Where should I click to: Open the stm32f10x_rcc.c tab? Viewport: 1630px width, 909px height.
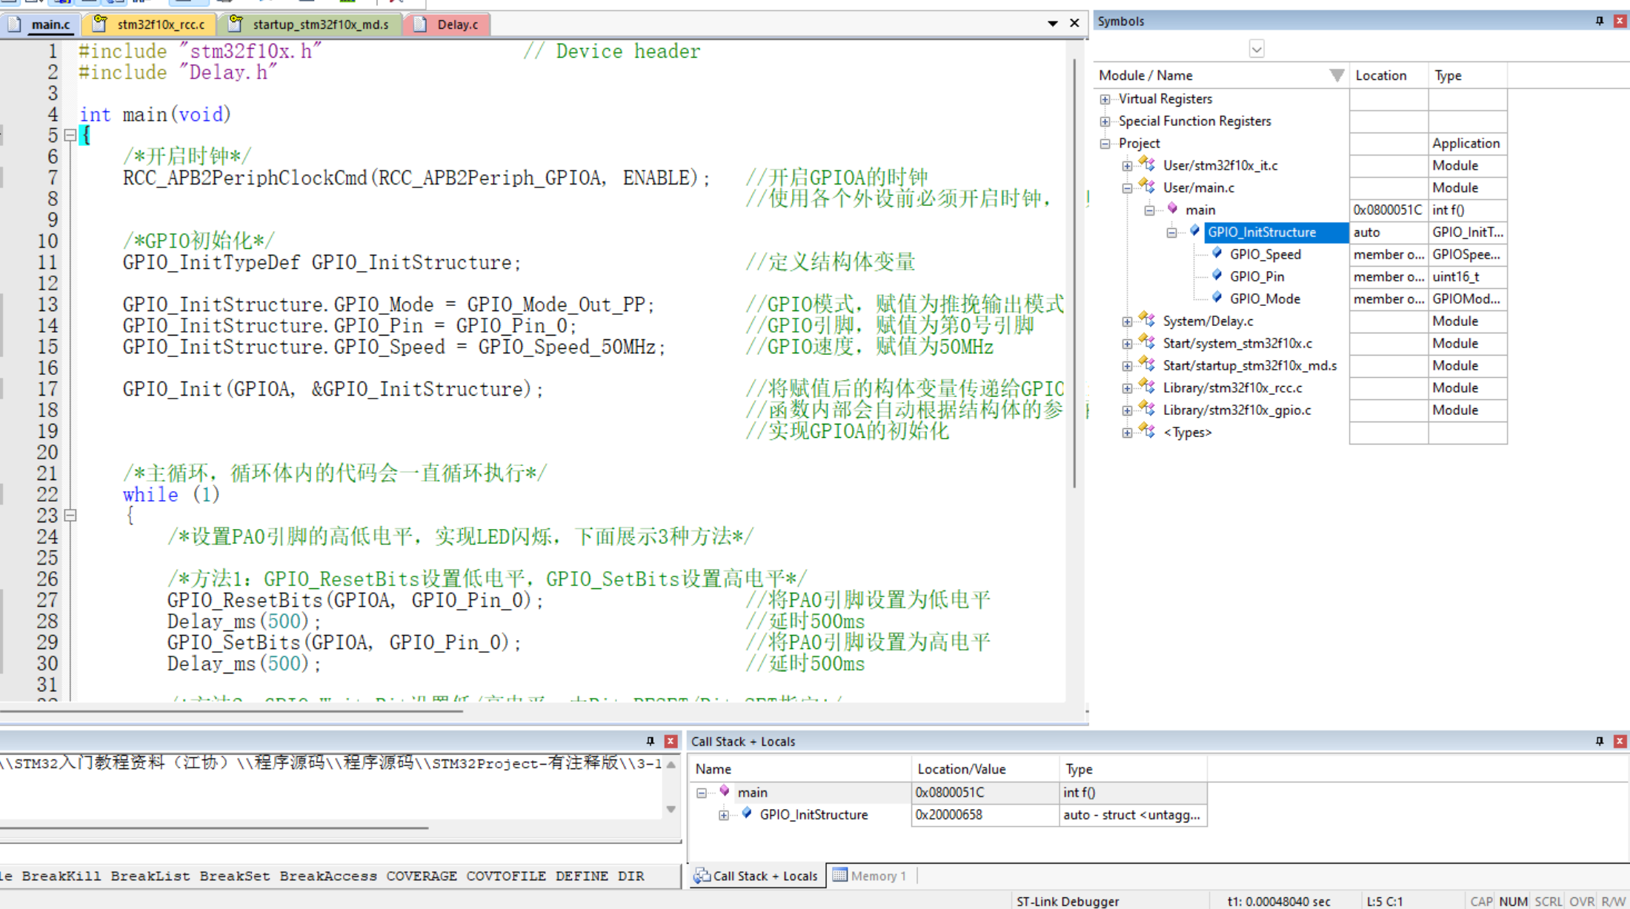coord(150,24)
